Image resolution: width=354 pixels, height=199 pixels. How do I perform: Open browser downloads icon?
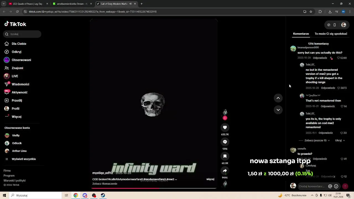click(x=330, y=12)
